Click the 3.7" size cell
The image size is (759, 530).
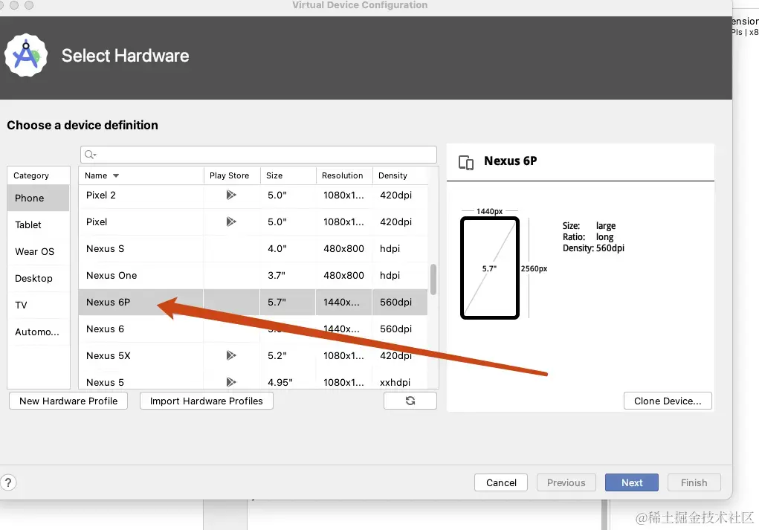coord(288,275)
